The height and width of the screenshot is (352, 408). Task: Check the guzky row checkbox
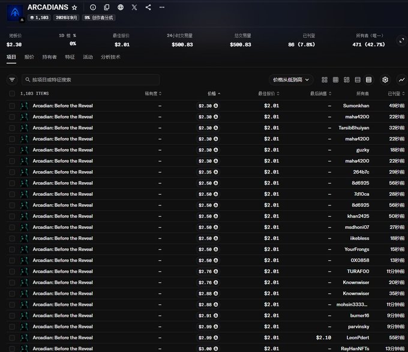[12, 150]
